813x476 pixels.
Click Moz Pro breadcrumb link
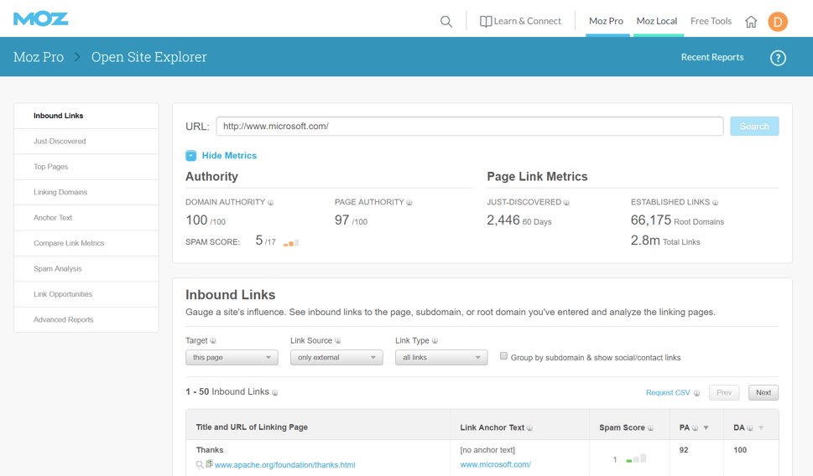(39, 57)
